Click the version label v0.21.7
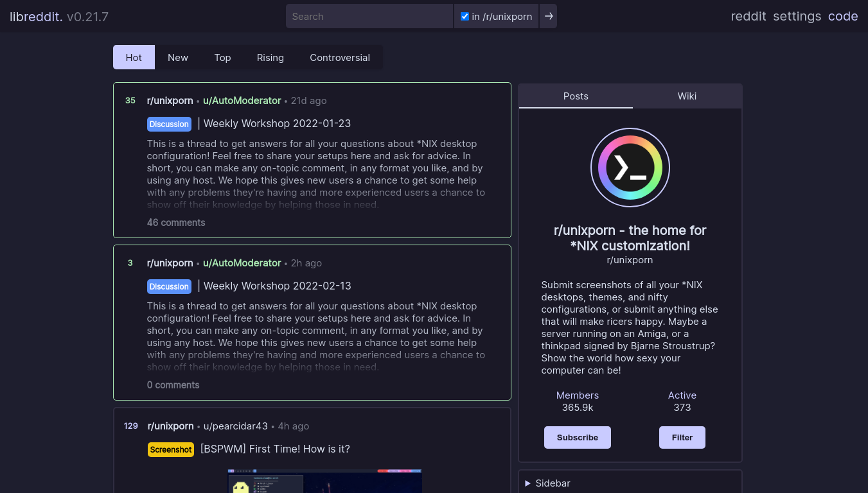The height and width of the screenshot is (493, 868). [87, 17]
